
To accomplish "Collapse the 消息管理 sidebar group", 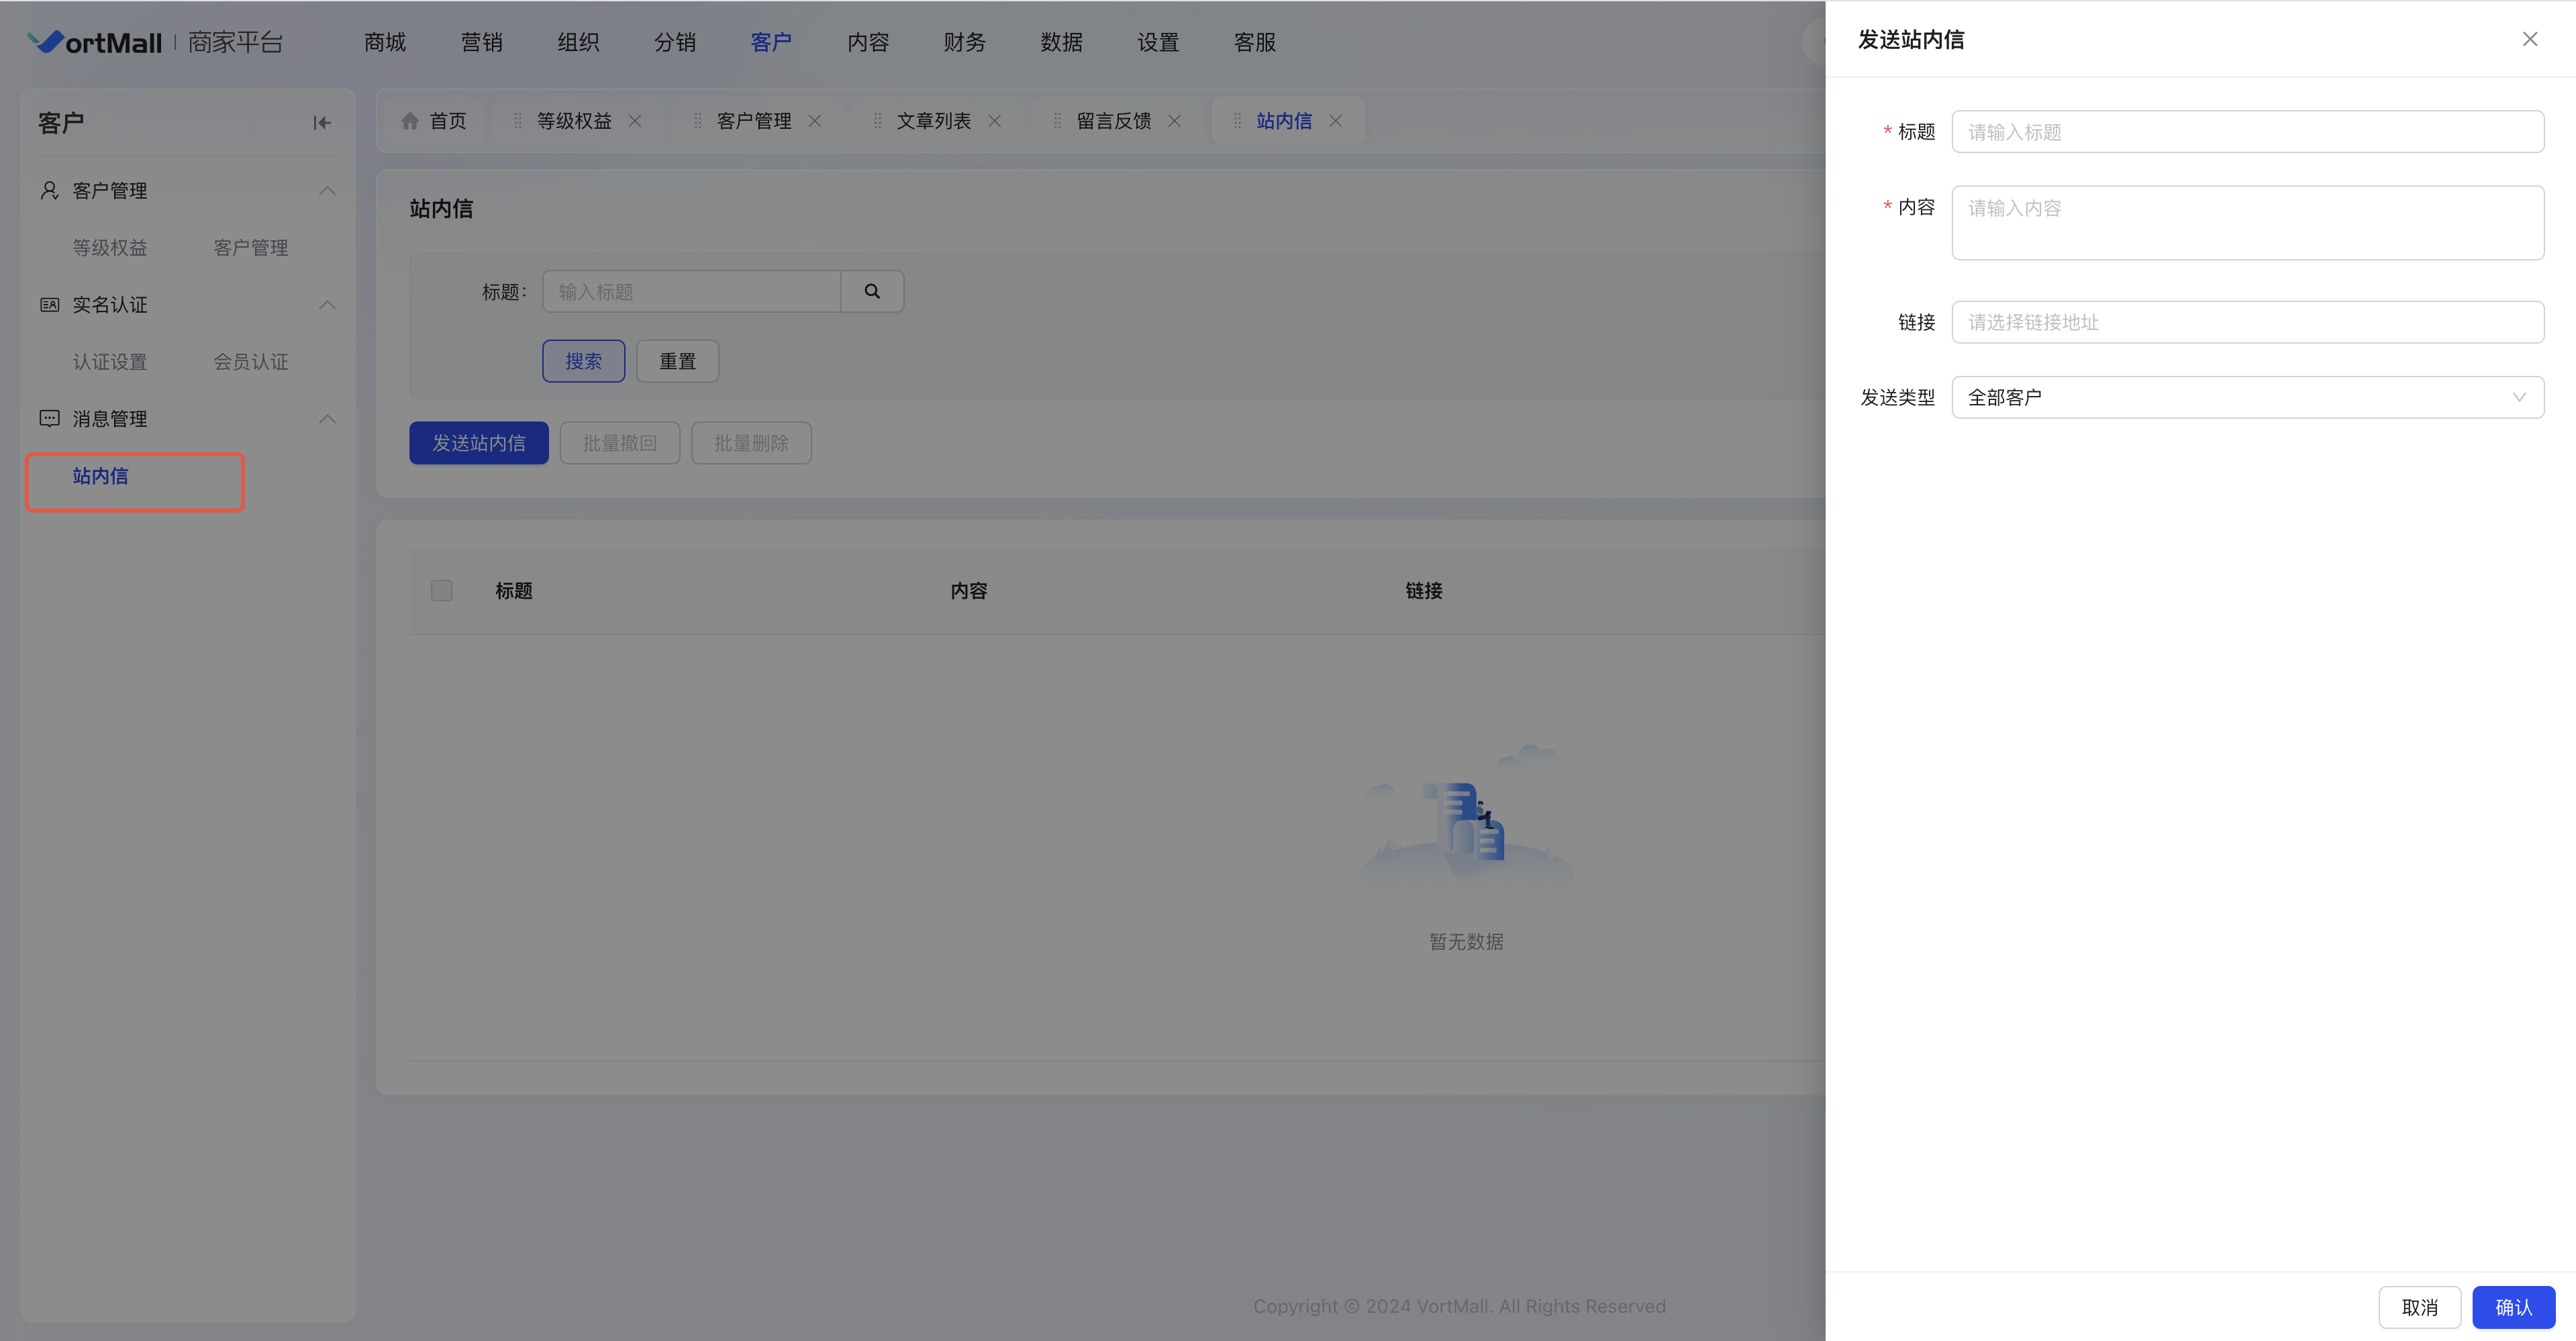I will 327,419.
